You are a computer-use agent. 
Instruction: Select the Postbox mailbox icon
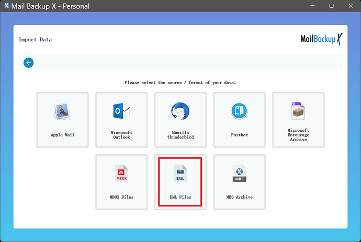[x=239, y=111]
